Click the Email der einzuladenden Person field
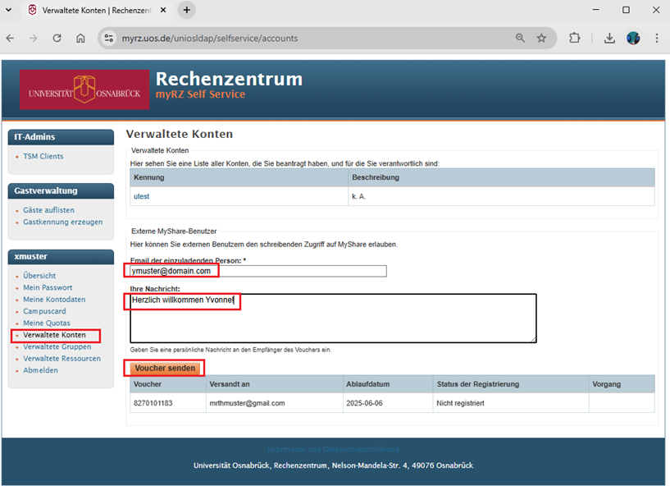Image resolution: width=670 pixels, height=486 pixels. 258,271
